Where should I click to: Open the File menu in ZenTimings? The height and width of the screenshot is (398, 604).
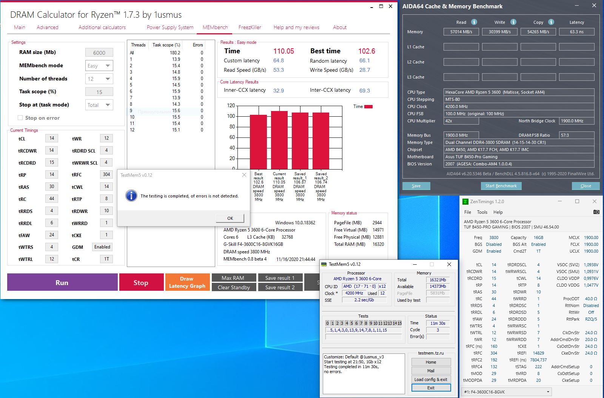(x=468, y=212)
